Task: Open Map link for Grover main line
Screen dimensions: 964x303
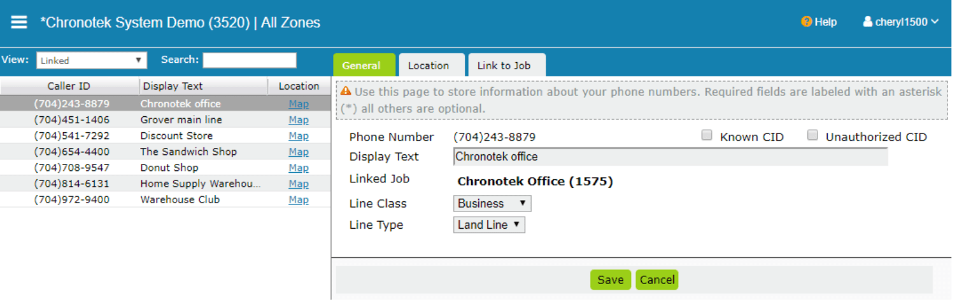Action: 298,120
